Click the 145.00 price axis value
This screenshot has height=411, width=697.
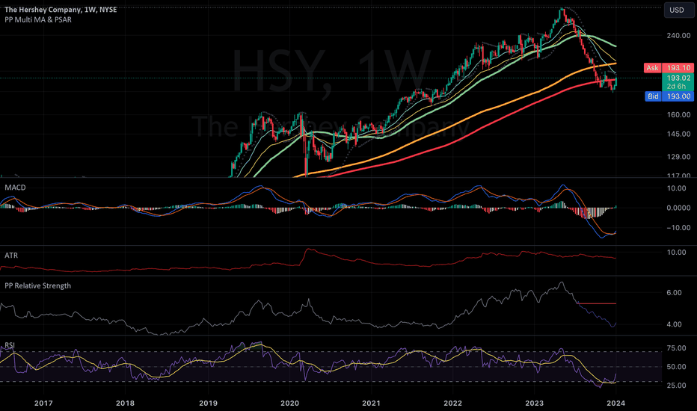click(x=678, y=135)
